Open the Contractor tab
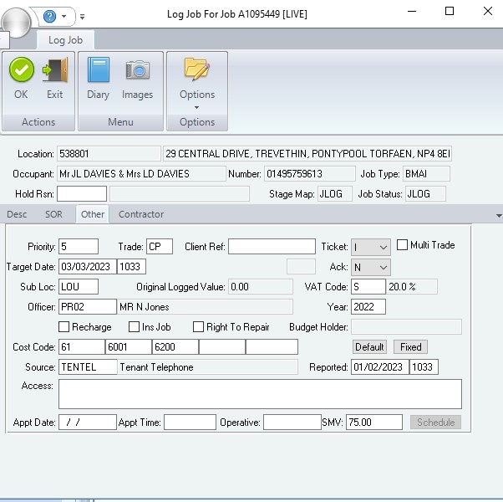This screenshot has width=503, height=502. [141, 214]
